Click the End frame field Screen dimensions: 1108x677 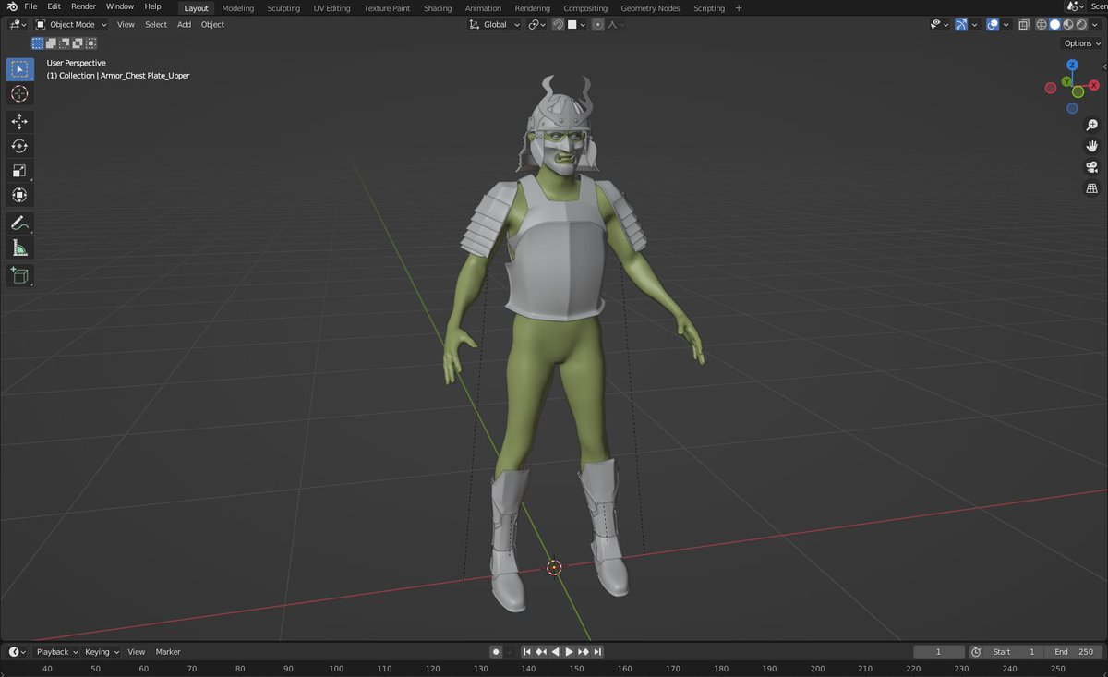(1074, 652)
